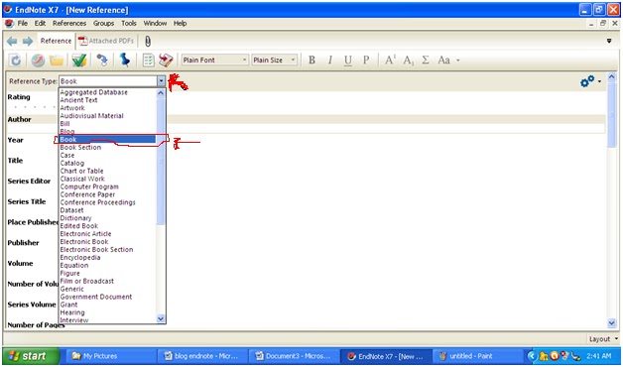
Task: Click in the Author input field
Action: [x=306, y=129]
